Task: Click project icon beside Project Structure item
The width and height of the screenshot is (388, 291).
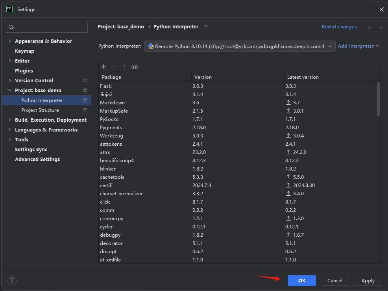Action: coord(85,110)
